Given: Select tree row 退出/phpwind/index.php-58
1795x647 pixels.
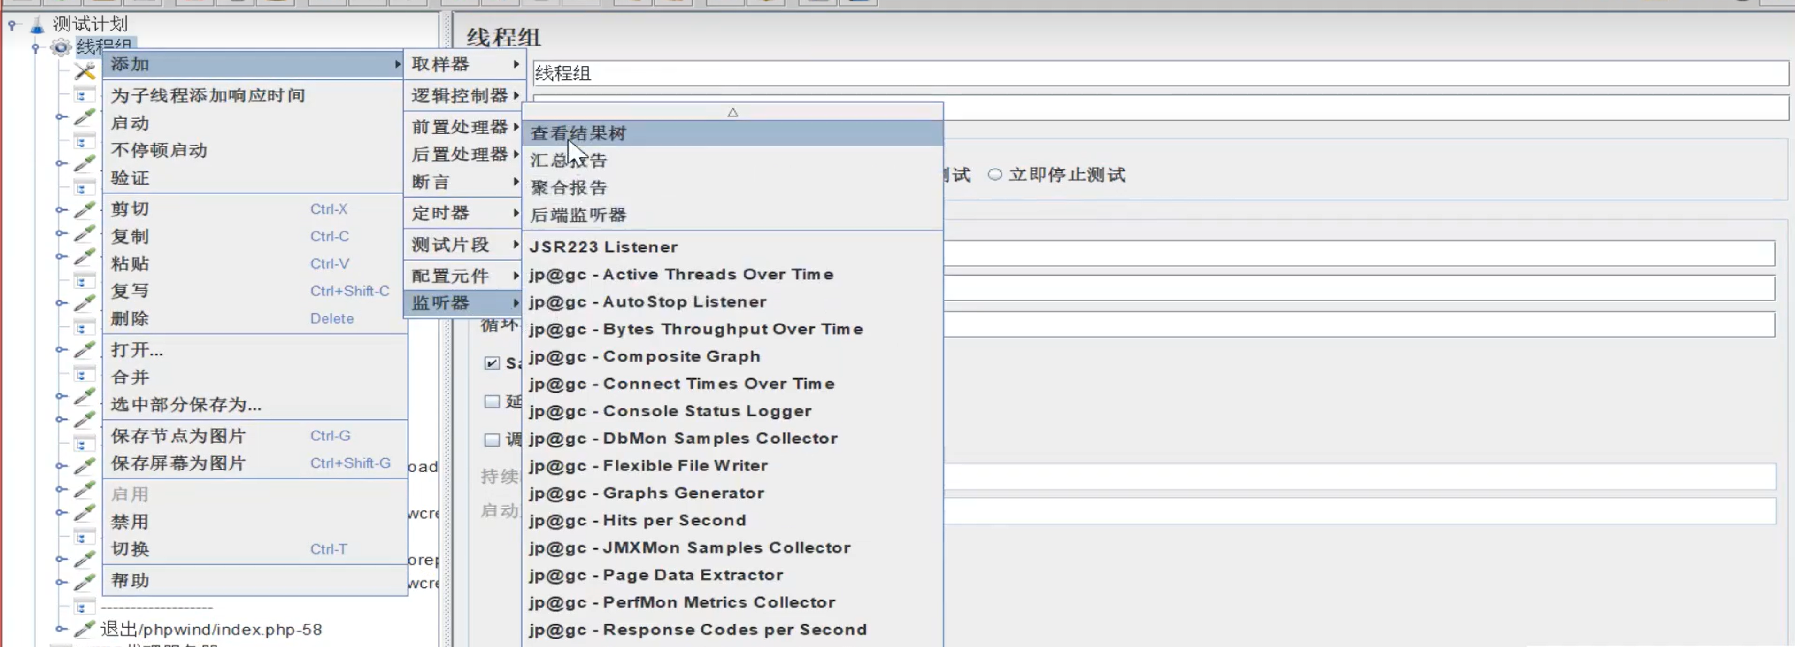Looking at the screenshot, I should (x=211, y=630).
